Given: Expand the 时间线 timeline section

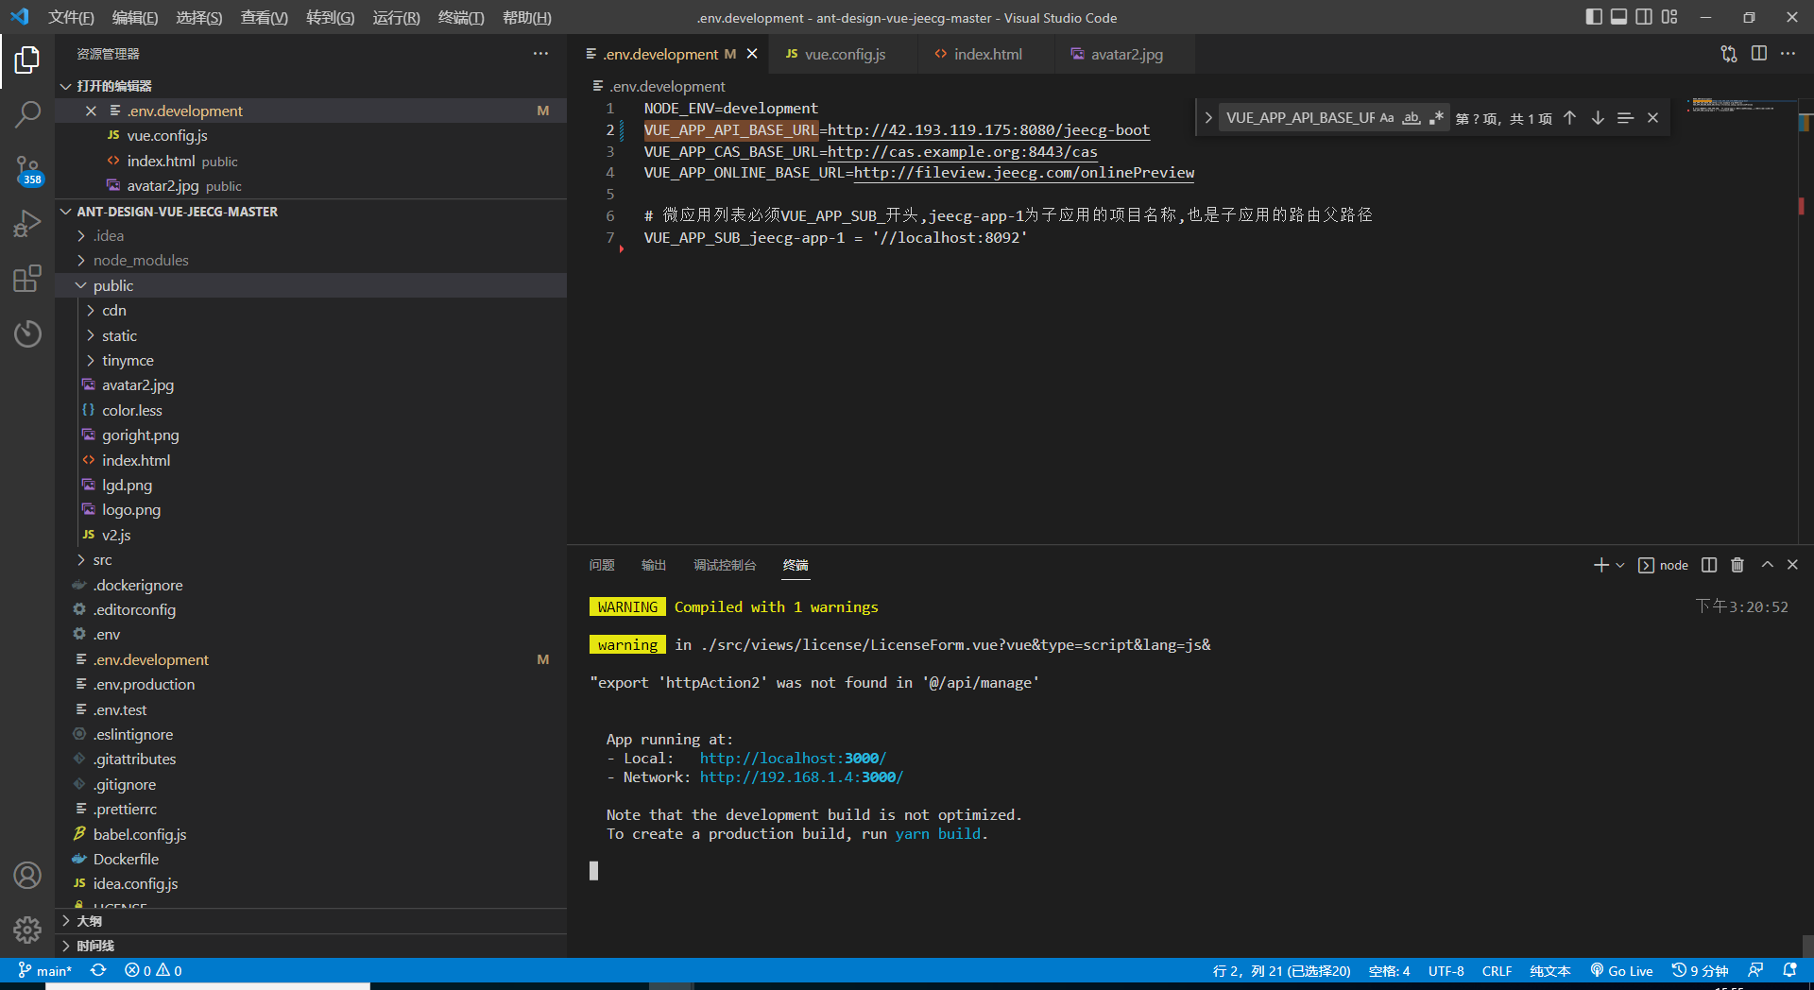Looking at the screenshot, I should (312, 946).
